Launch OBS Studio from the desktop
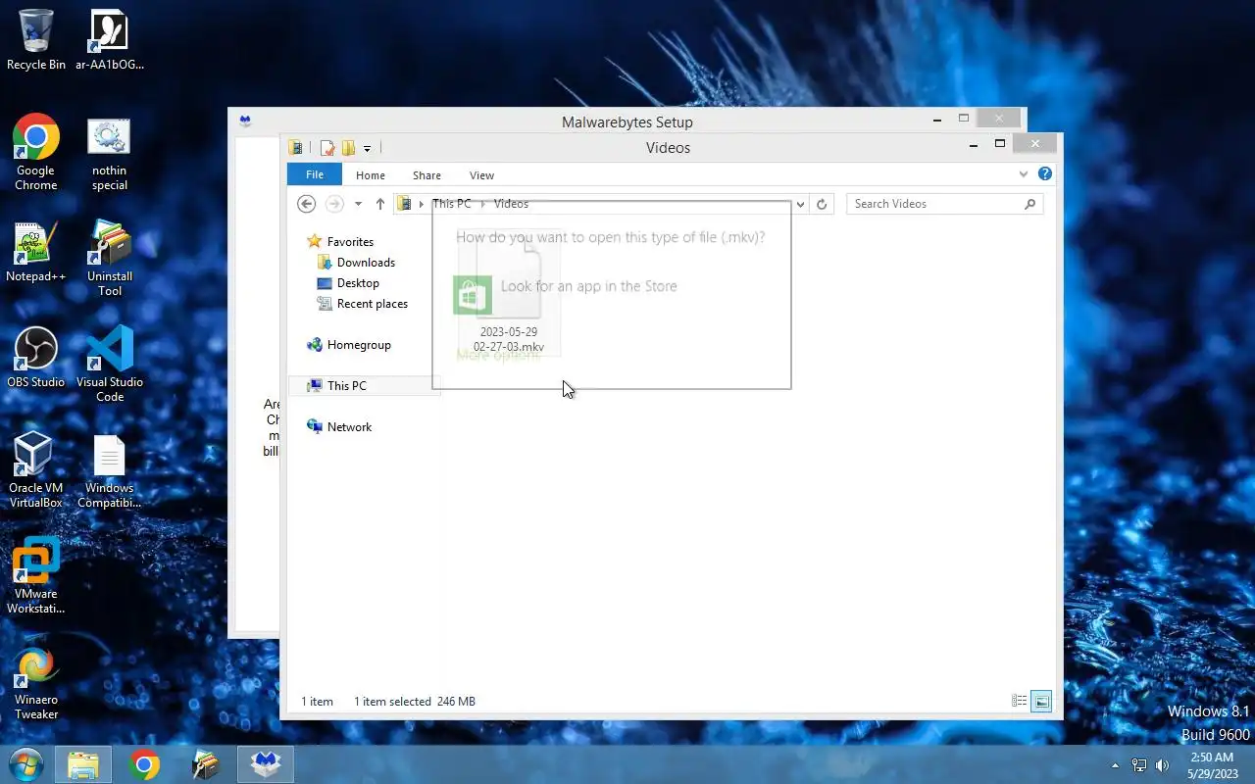 click(x=35, y=358)
